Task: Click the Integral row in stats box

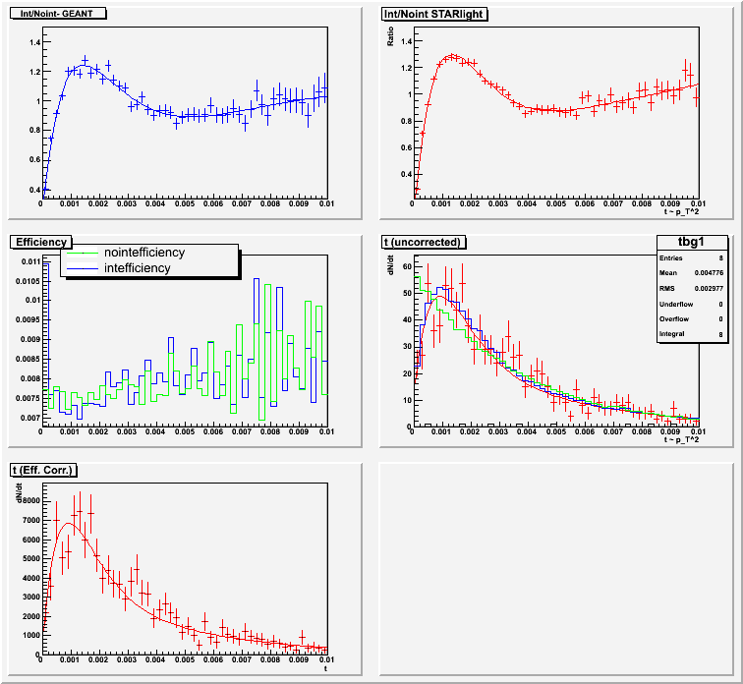Action: pos(692,355)
